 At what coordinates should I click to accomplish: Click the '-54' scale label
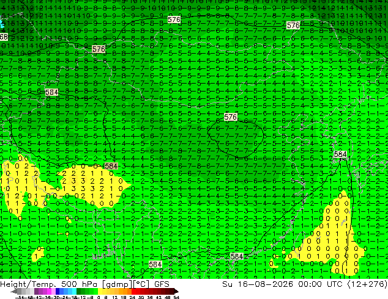20,297
